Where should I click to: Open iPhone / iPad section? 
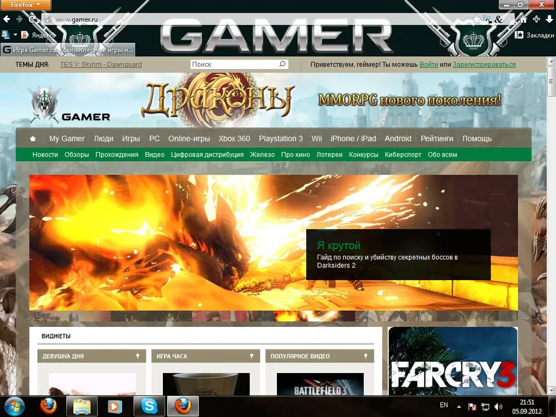[353, 138]
